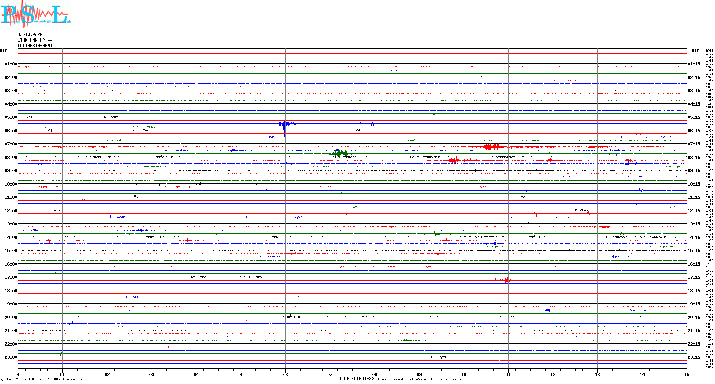The height and width of the screenshot is (384, 715).
Task: Click the 20:15 label on right axis
Action: [694, 318]
